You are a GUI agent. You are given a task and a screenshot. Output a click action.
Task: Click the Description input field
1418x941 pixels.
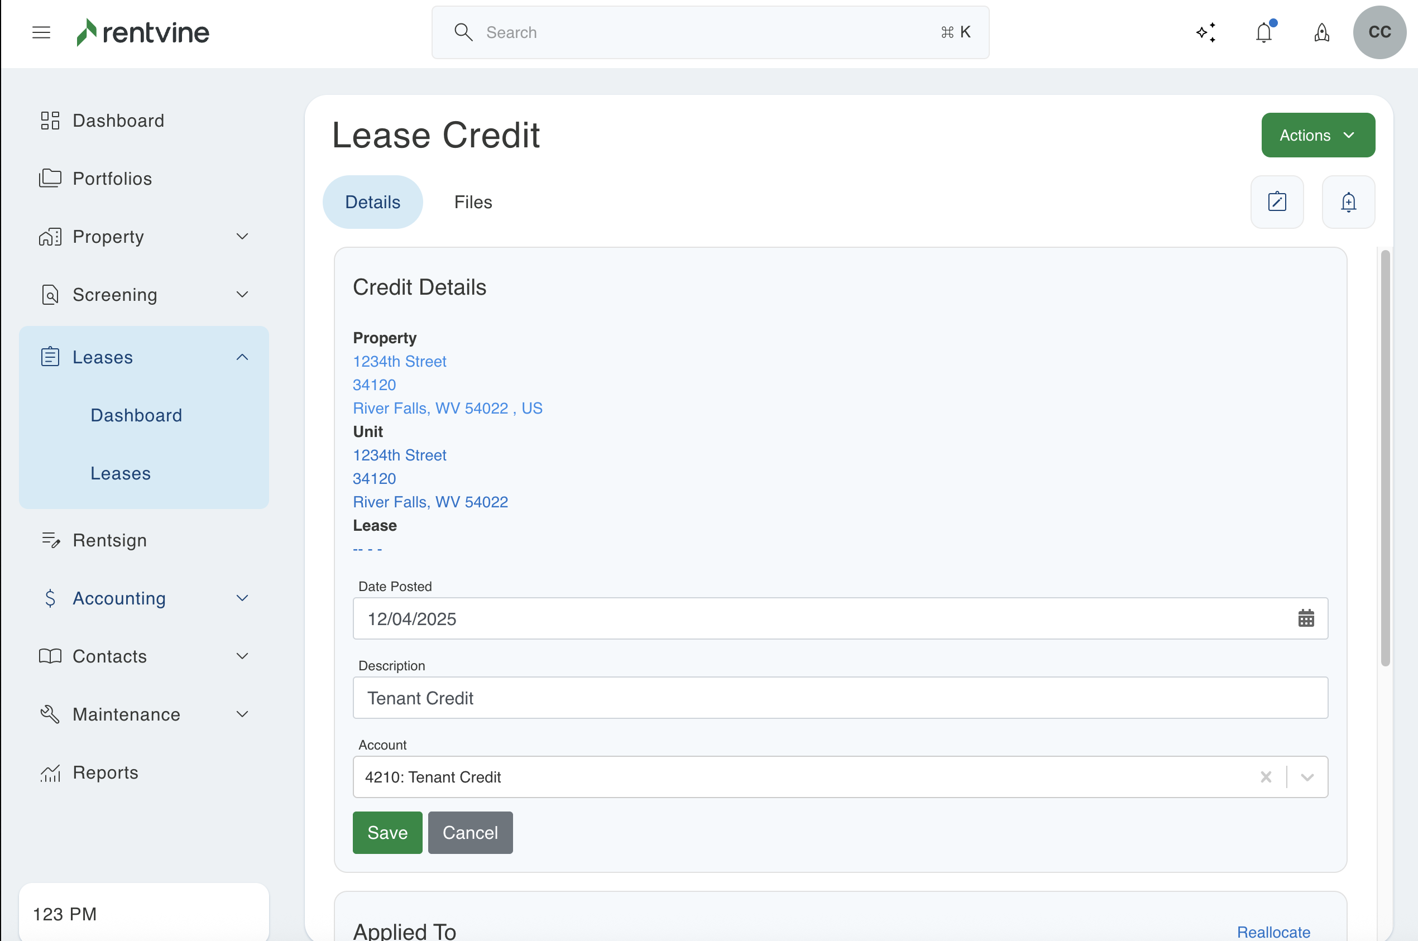coord(840,698)
